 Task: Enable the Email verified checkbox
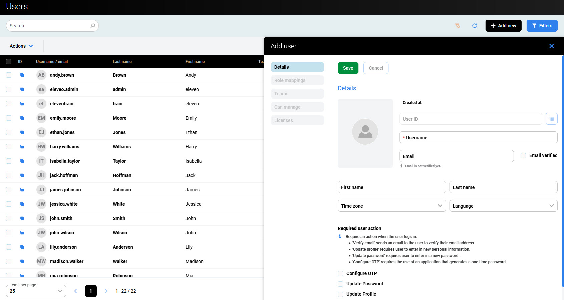(523, 156)
